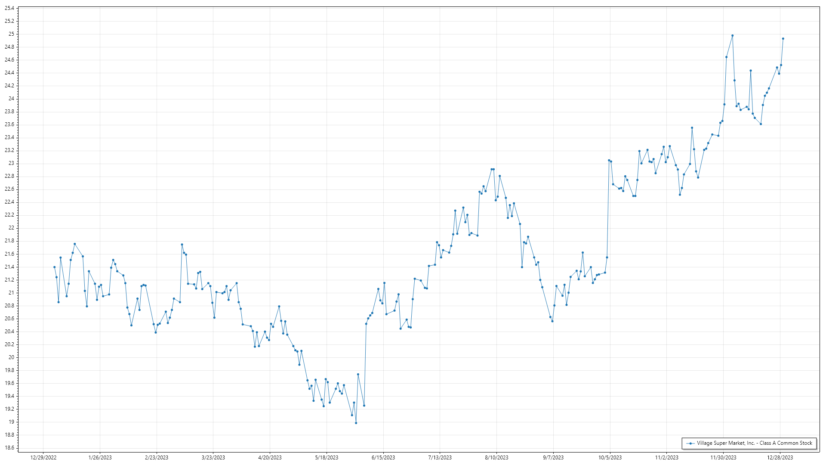Viewport: 826px width, 465px height.
Task: Click the 12/28/2023 x-axis date label
Action: coord(780,458)
